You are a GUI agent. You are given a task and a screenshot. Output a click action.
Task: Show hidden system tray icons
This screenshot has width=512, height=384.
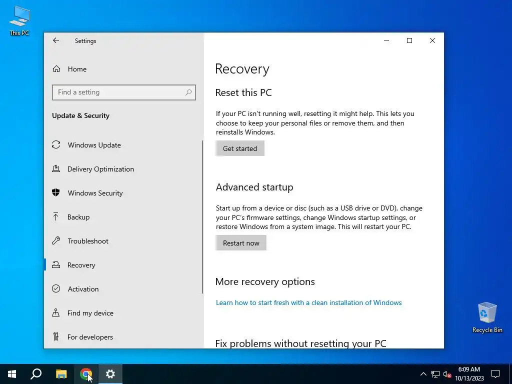pyautogui.click(x=423, y=374)
